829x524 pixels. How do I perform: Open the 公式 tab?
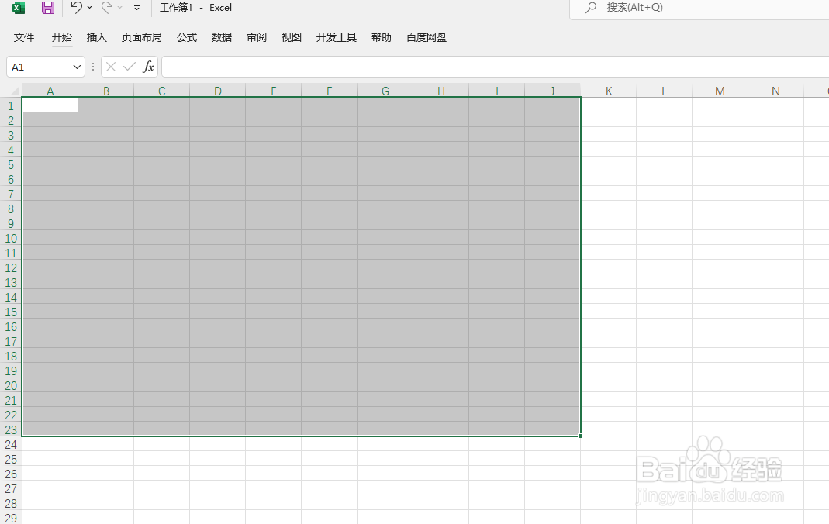pyautogui.click(x=187, y=37)
